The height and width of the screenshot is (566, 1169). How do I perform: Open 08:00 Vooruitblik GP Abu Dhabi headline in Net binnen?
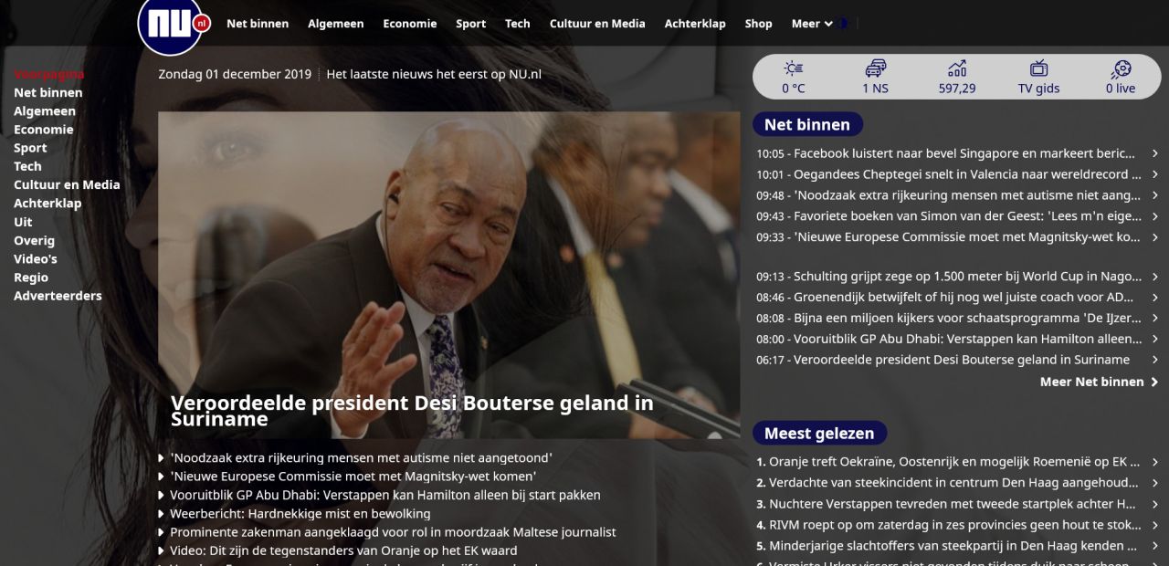point(949,339)
